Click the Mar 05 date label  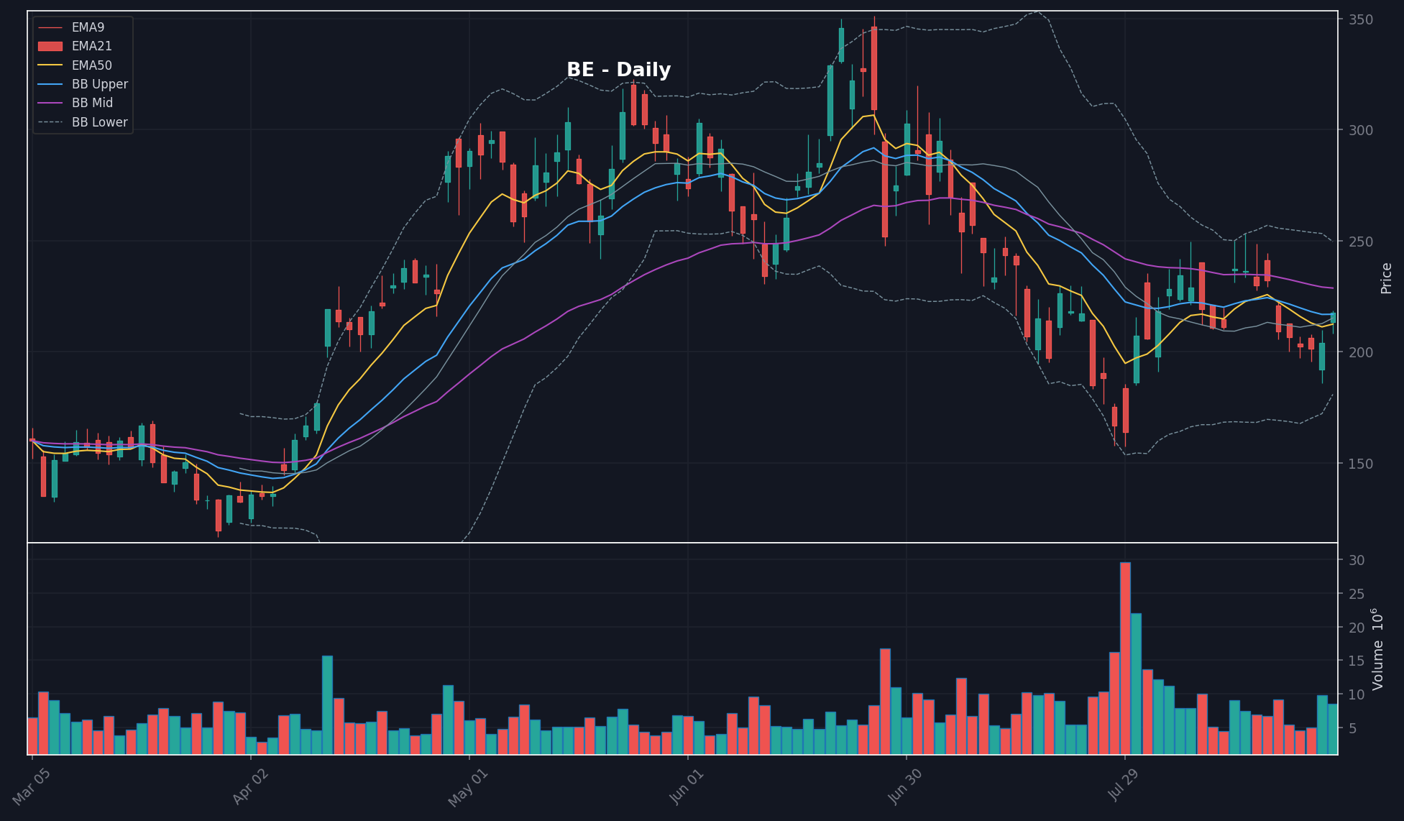(32, 786)
